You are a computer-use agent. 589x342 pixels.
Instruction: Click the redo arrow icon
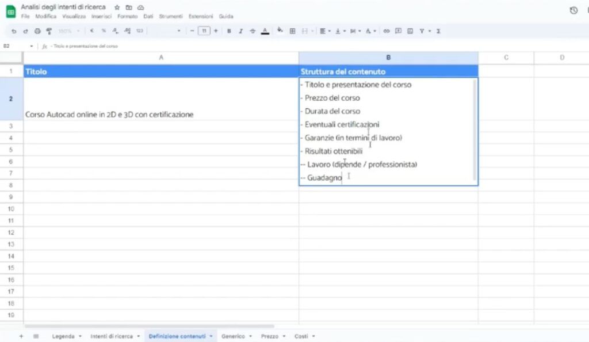[25, 31]
